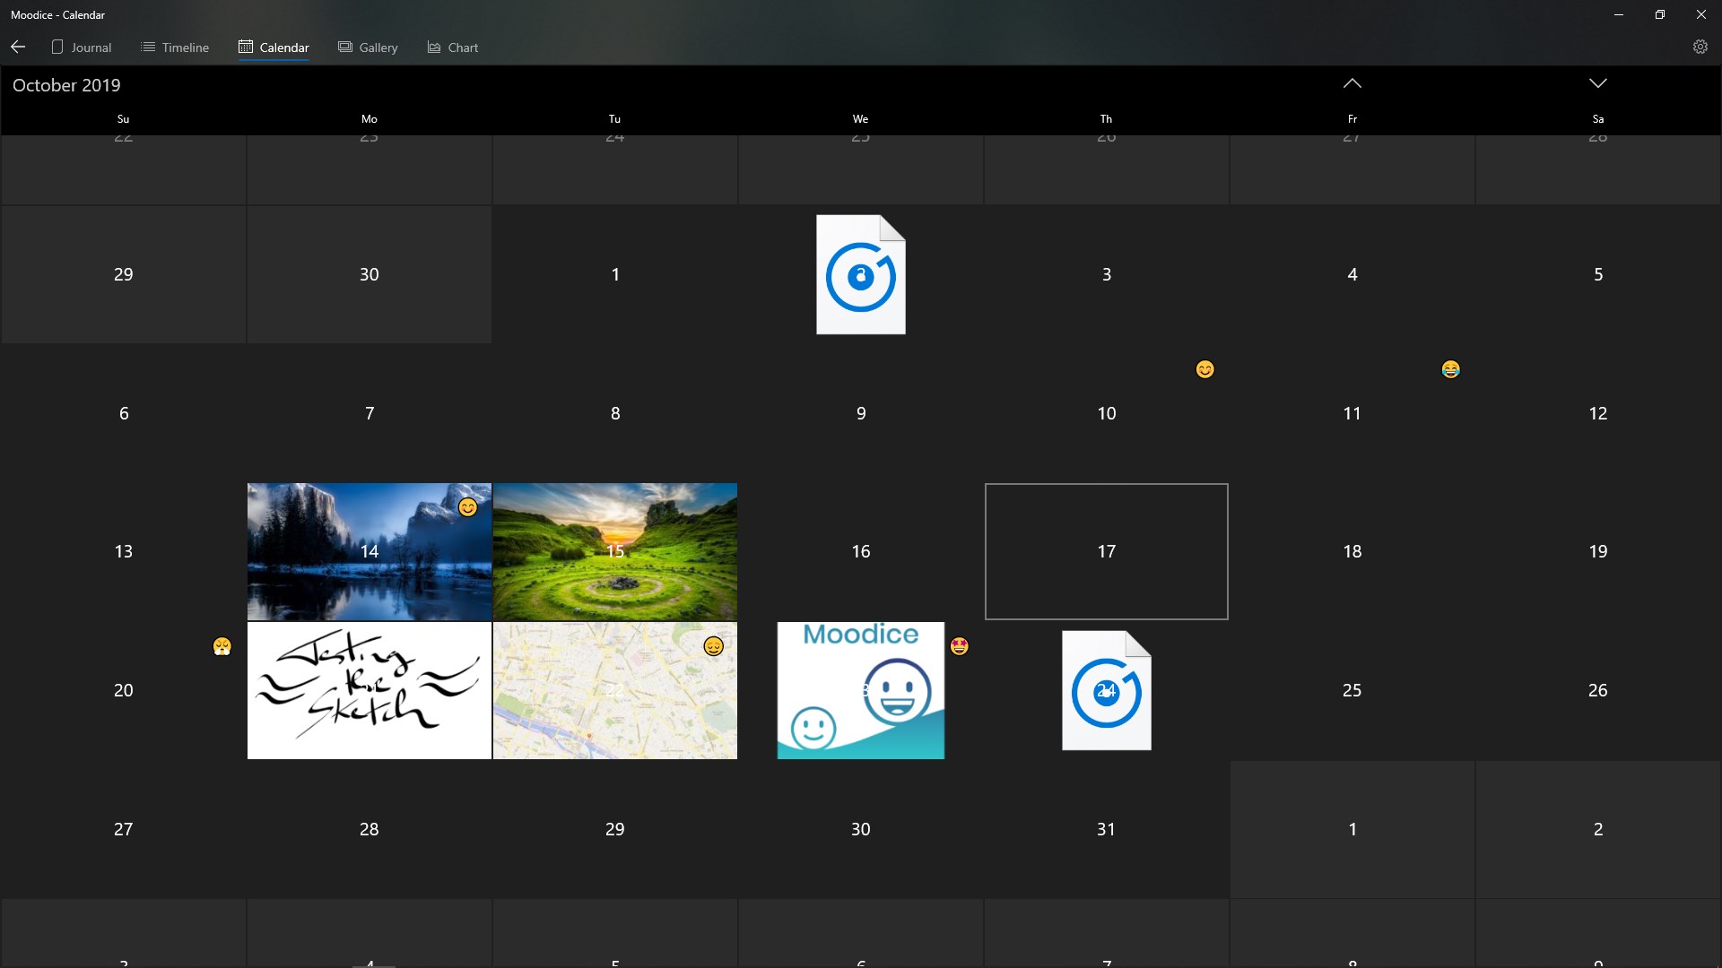Open the audio file icon on October 24
This screenshot has width=1722, height=968.
click(1106, 690)
